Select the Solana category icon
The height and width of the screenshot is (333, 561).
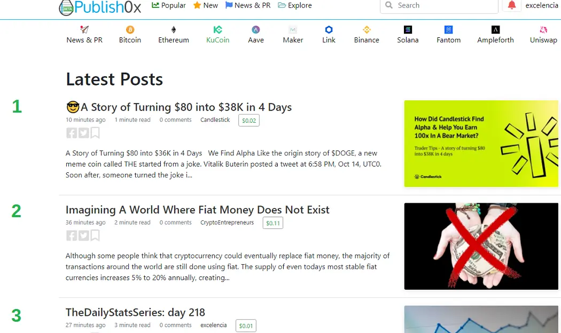(x=408, y=30)
